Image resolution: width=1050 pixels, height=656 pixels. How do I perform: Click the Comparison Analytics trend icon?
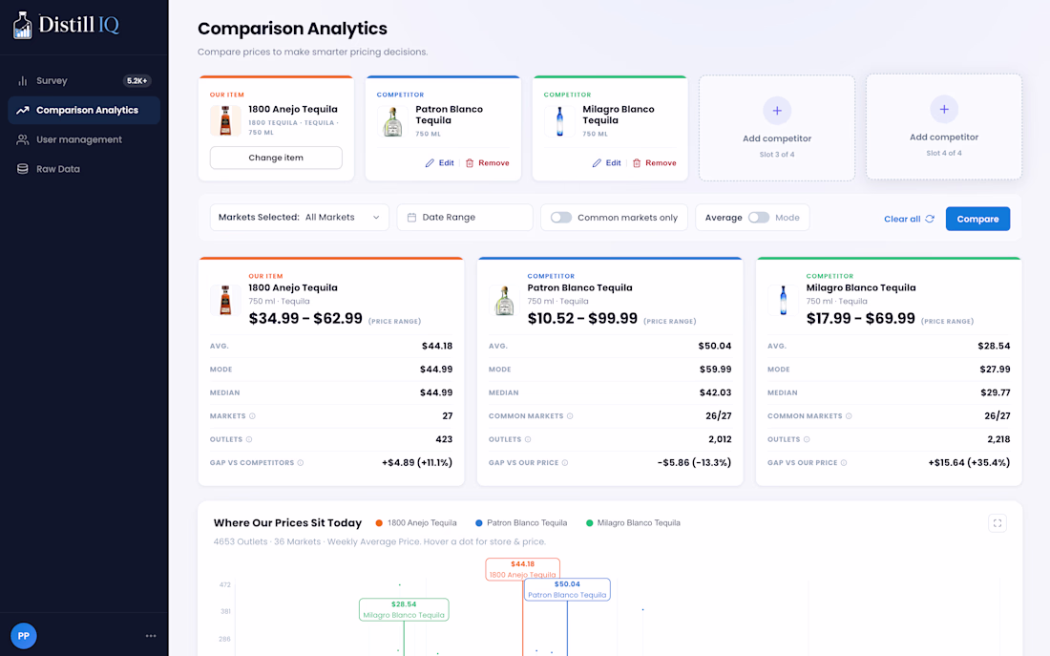pos(22,110)
